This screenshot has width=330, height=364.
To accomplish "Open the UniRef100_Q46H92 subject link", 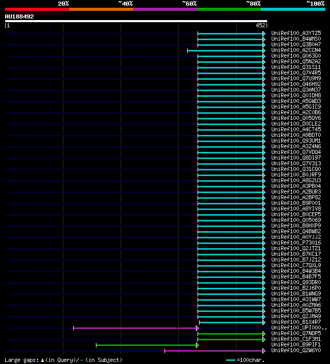I will [x=296, y=84].
